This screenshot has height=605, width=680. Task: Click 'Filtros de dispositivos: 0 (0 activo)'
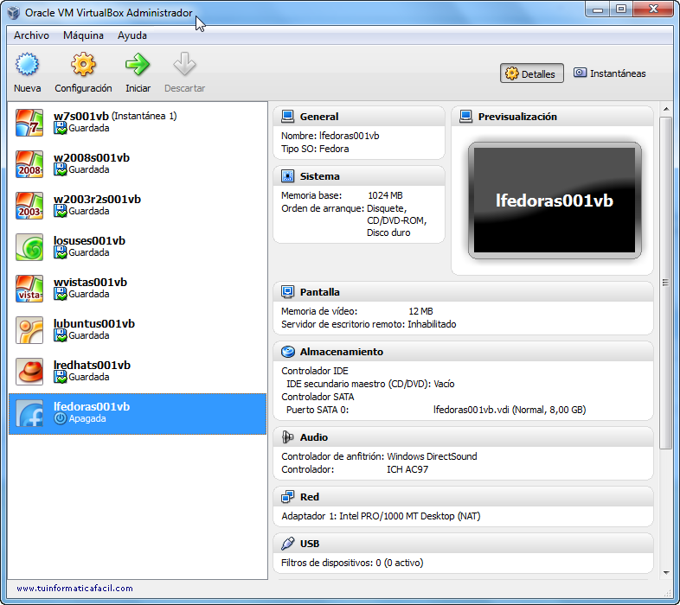tap(352, 563)
